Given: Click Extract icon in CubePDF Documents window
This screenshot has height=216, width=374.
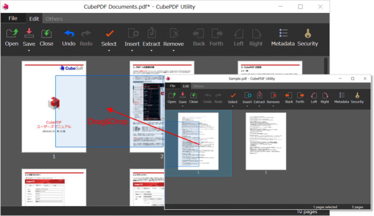Looking at the screenshot, I should 151,33.
